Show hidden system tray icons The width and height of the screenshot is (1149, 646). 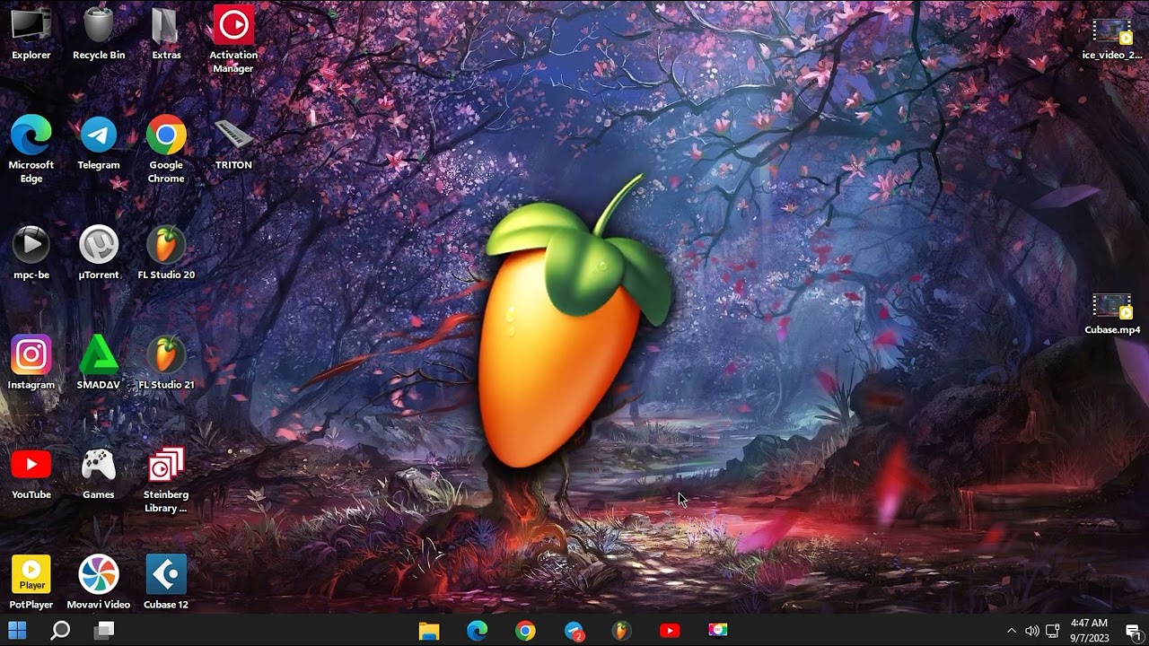pos(1012,631)
